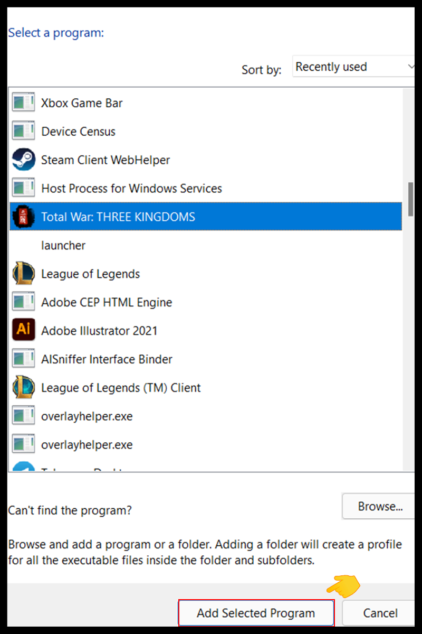The height and width of the screenshot is (634, 422).
Task: Click the Total War: THREE KINGDOMS icon
Action: 23,217
